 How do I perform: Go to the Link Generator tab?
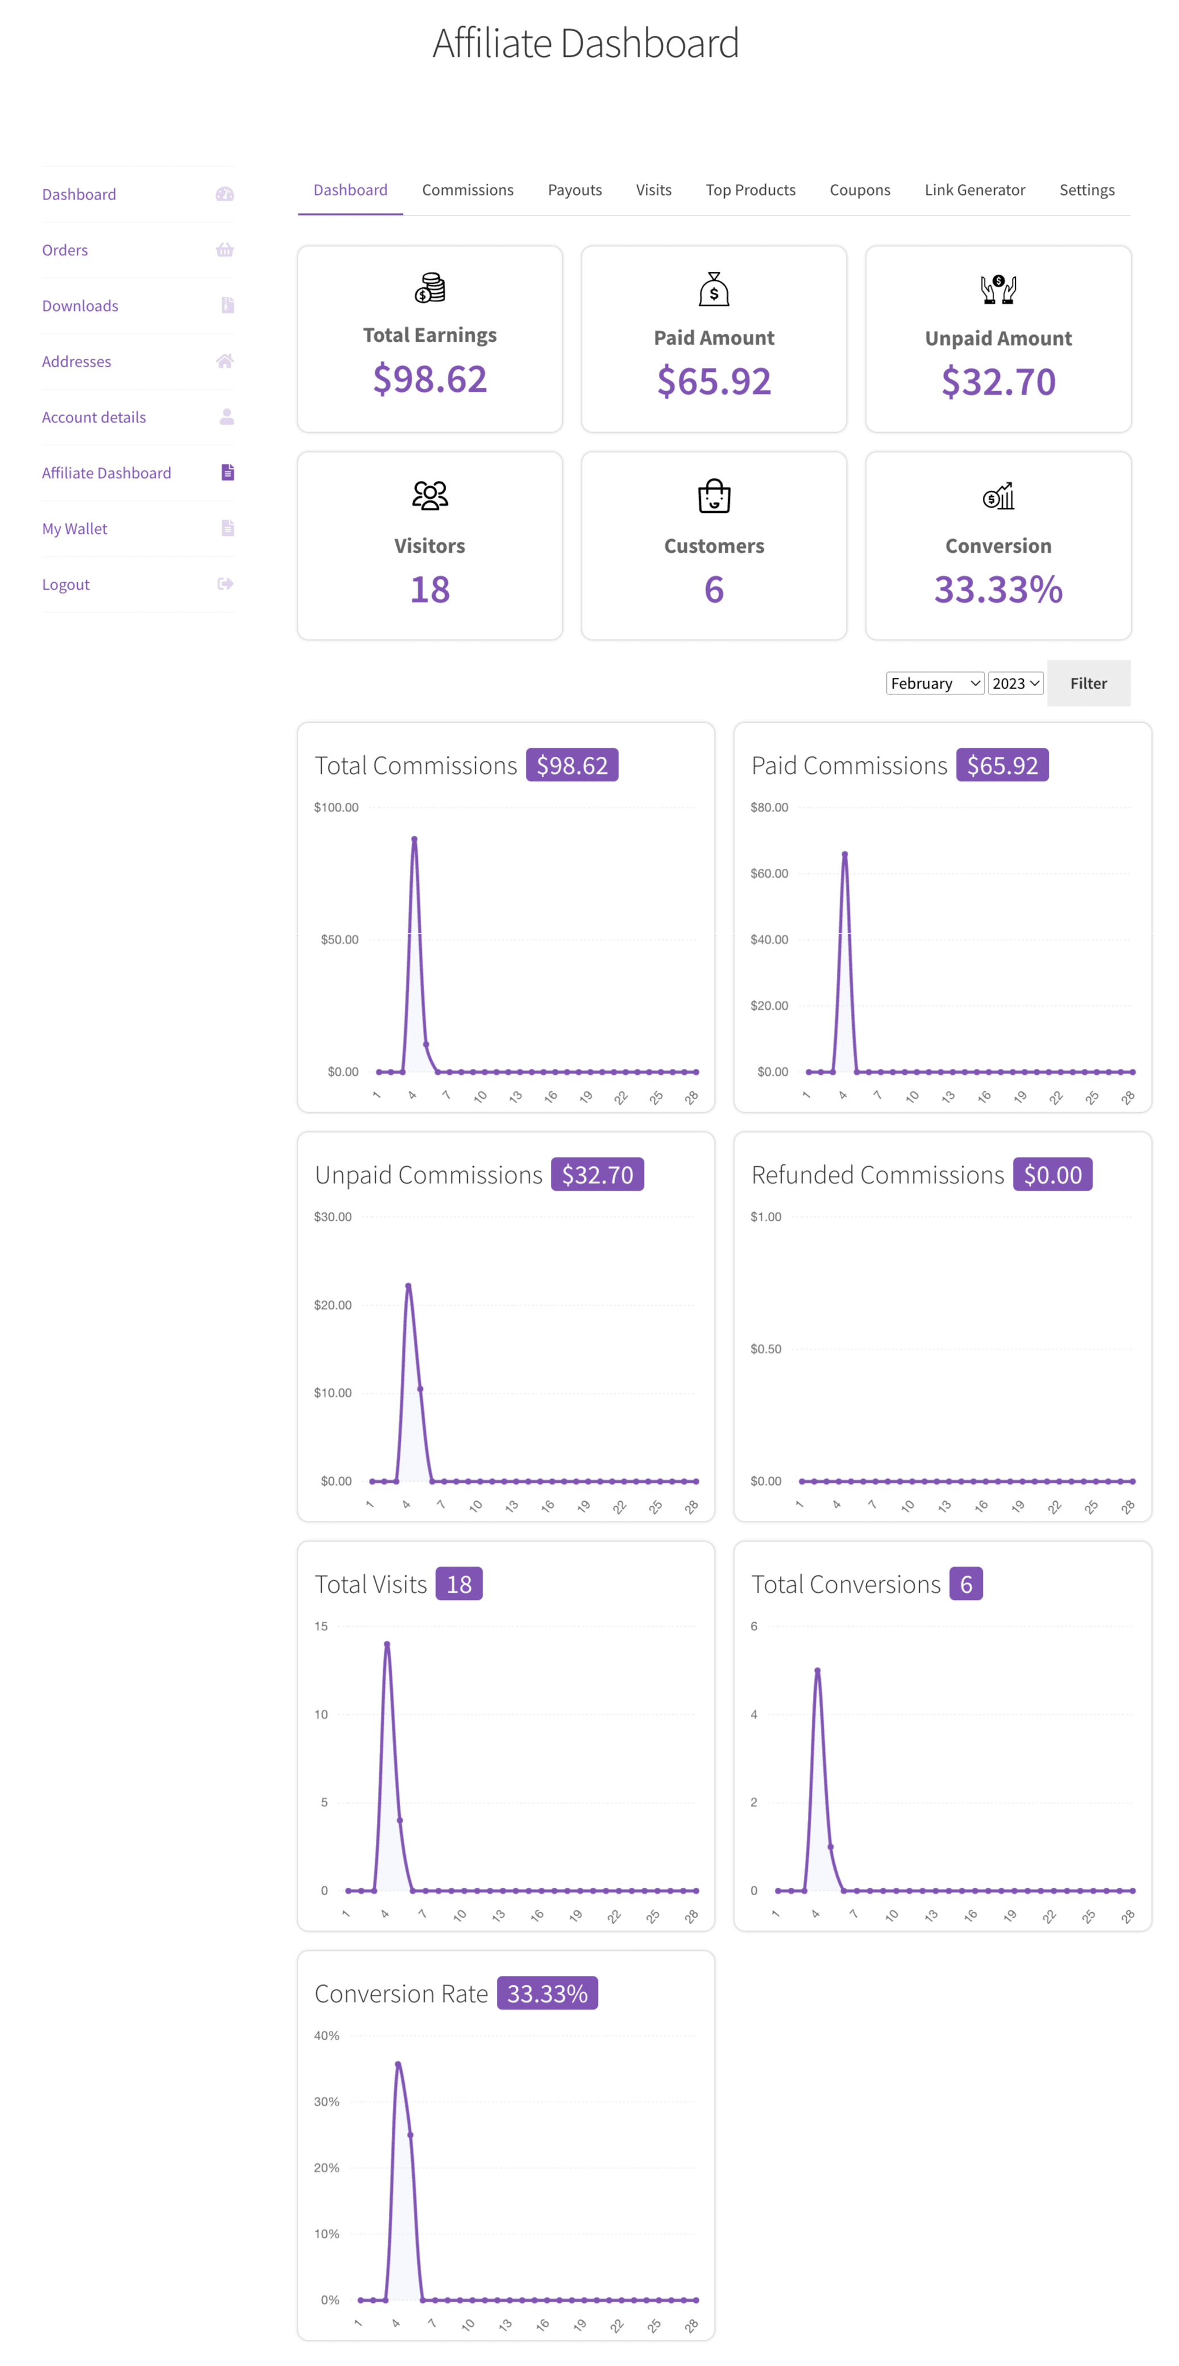tap(974, 190)
